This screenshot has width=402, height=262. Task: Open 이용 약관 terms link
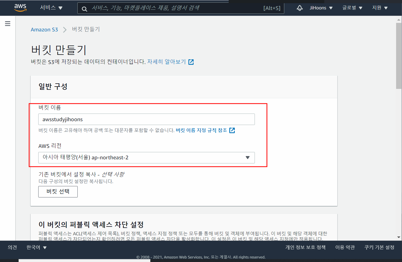click(x=345, y=247)
